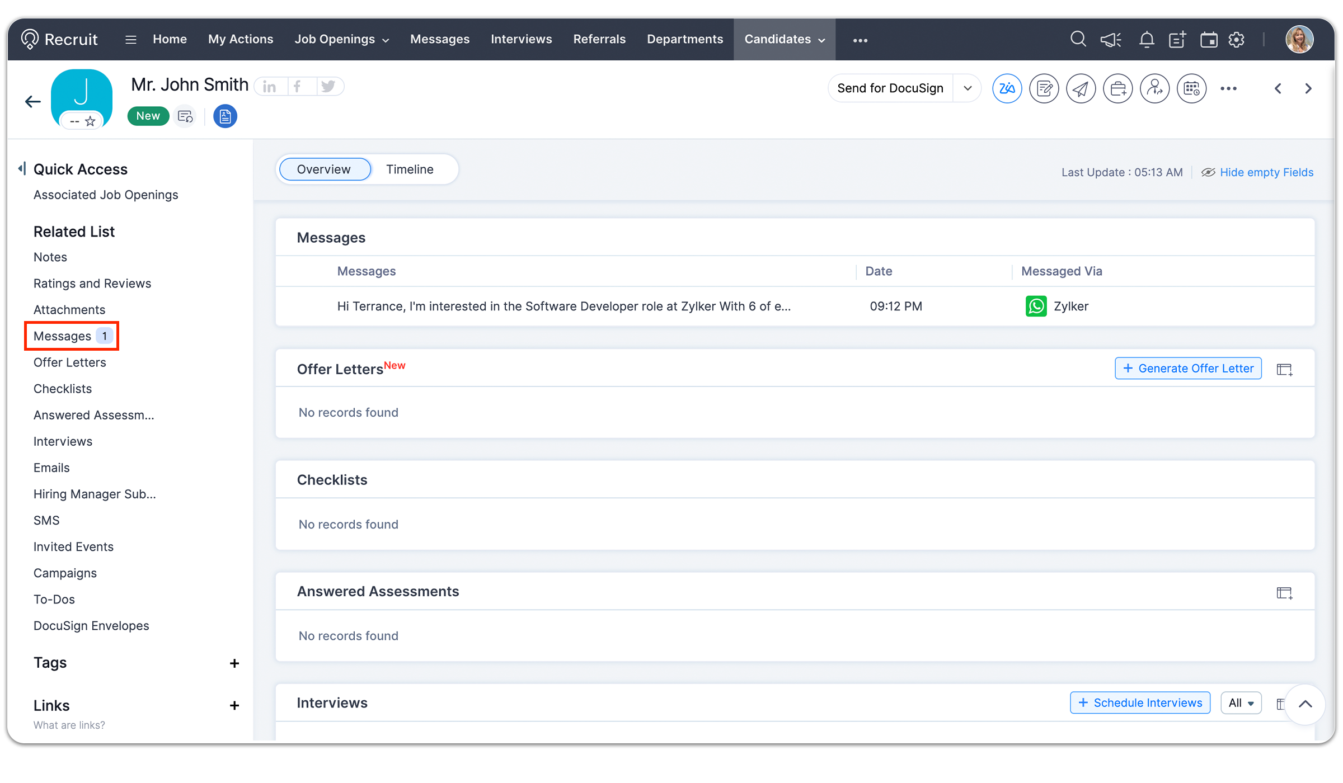
Task: Open the notifications bell
Action: 1147,40
